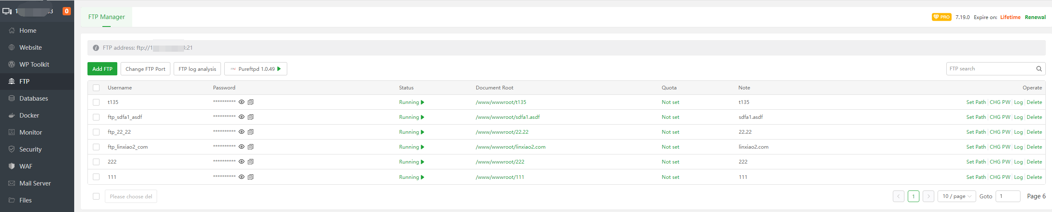This screenshot has width=1052, height=212.
Task: Click the Running play icon for 111
Action: click(x=422, y=177)
